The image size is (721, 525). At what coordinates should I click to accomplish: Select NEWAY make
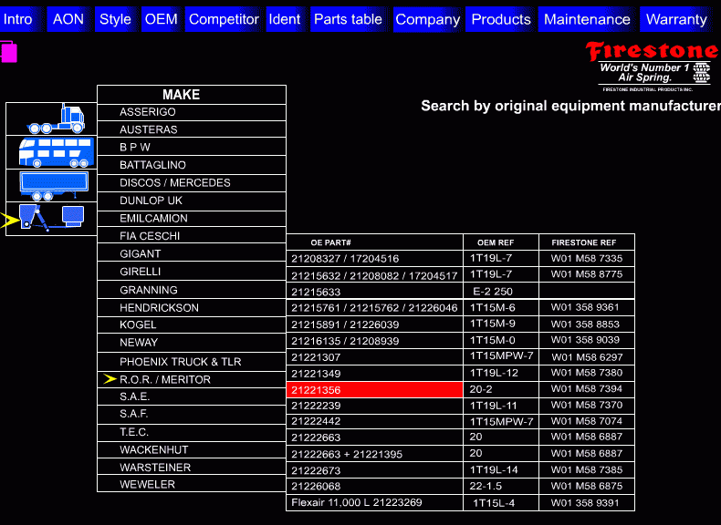tap(192, 343)
